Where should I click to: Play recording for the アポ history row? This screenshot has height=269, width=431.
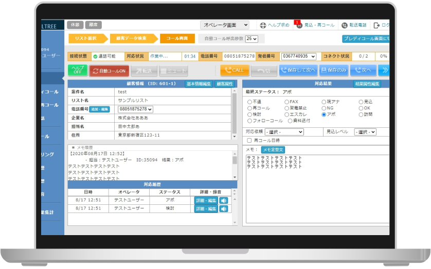point(224,200)
